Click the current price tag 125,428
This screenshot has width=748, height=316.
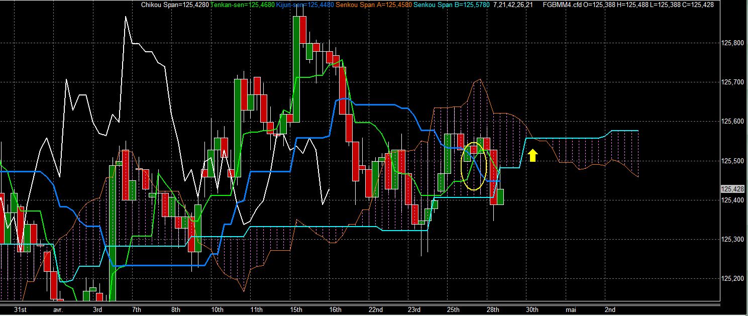(x=732, y=189)
